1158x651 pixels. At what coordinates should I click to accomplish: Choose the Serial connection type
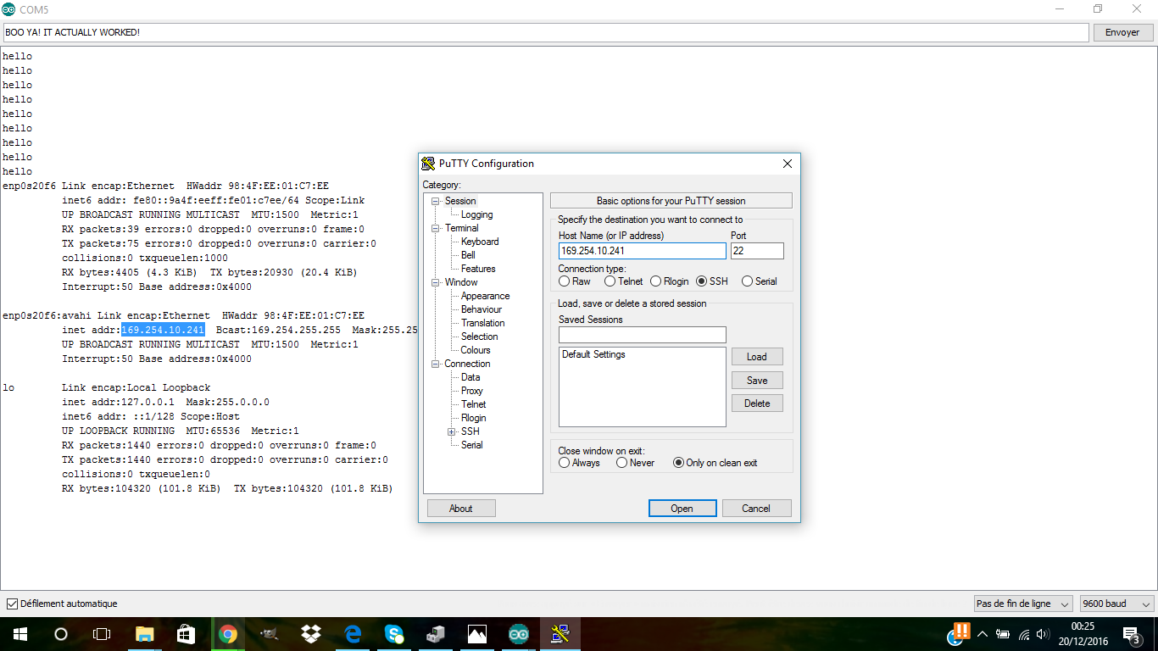747,281
